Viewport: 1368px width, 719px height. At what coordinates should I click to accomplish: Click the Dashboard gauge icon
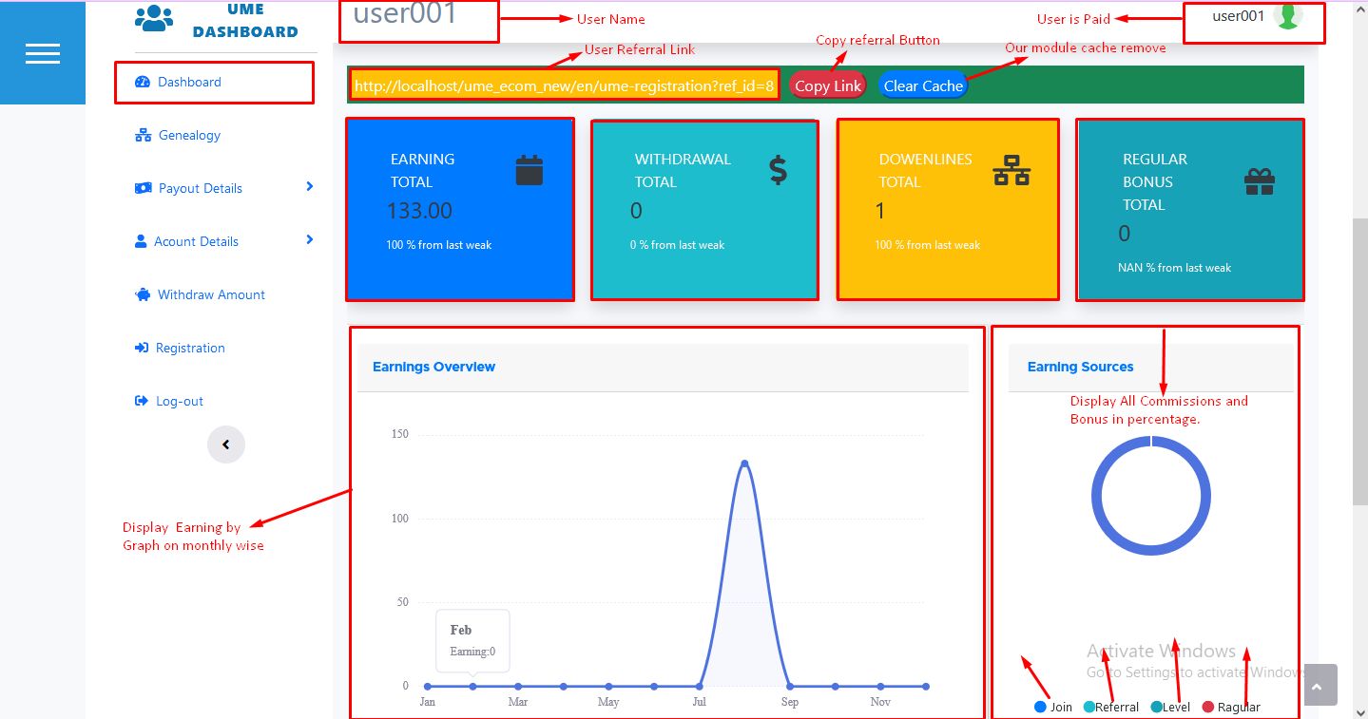pos(143,82)
